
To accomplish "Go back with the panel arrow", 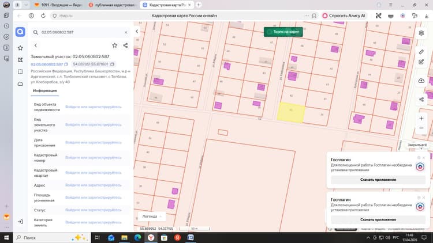I will click(36, 45).
